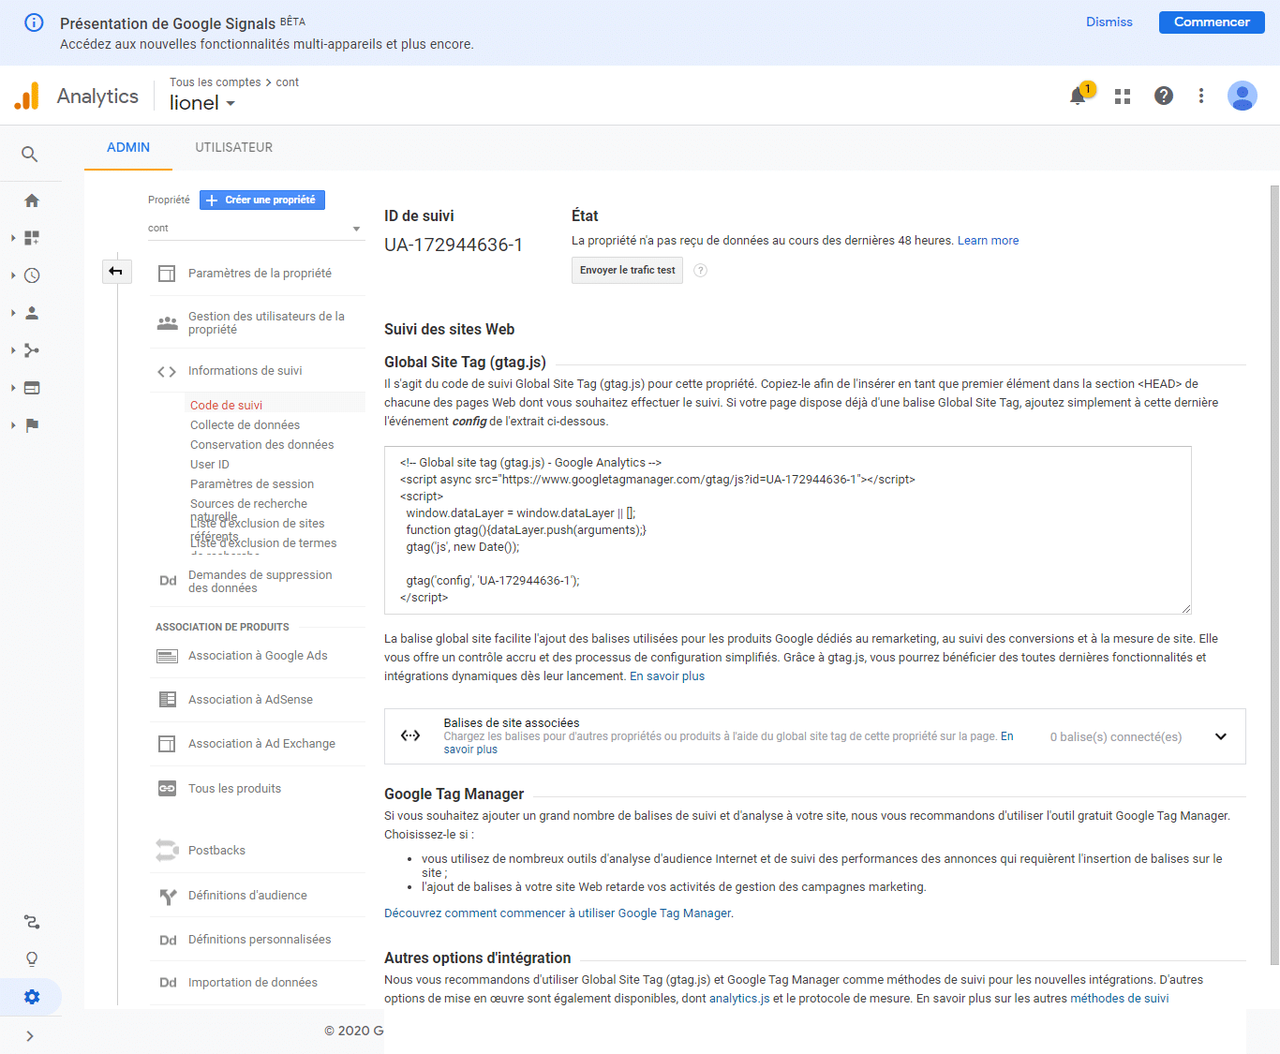Open notifications bell icon
Screen dimensions: 1280x1054
coord(1078,96)
